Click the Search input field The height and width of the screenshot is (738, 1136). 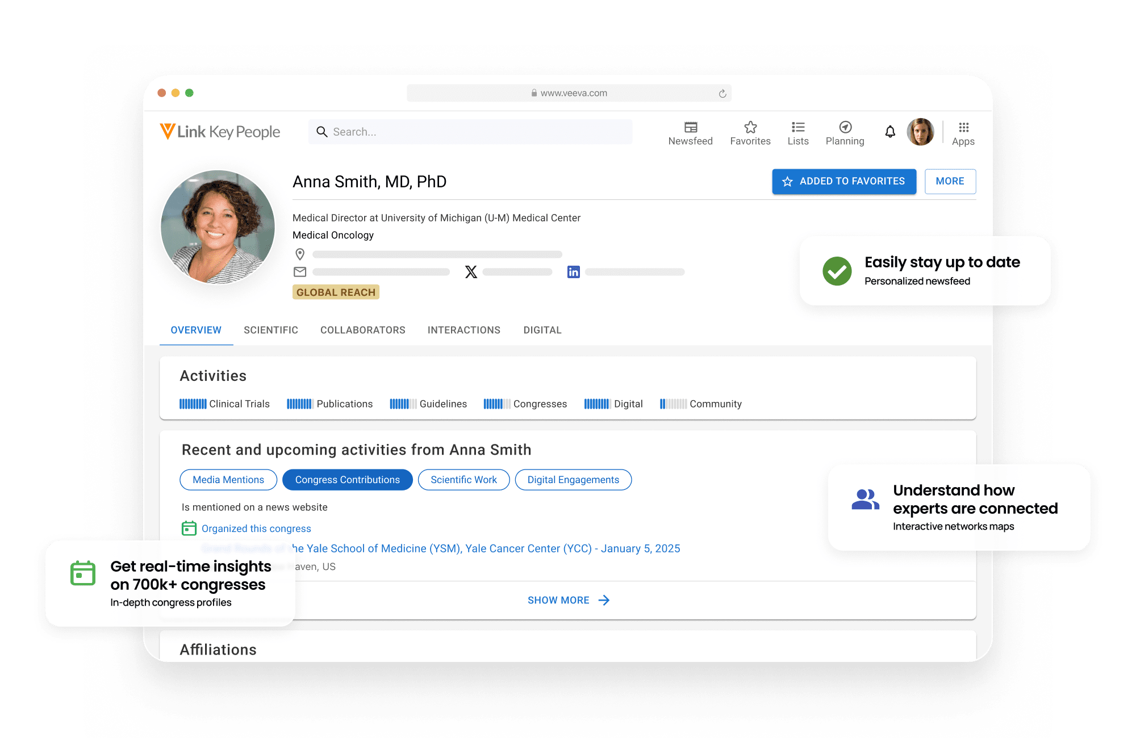[471, 132]
